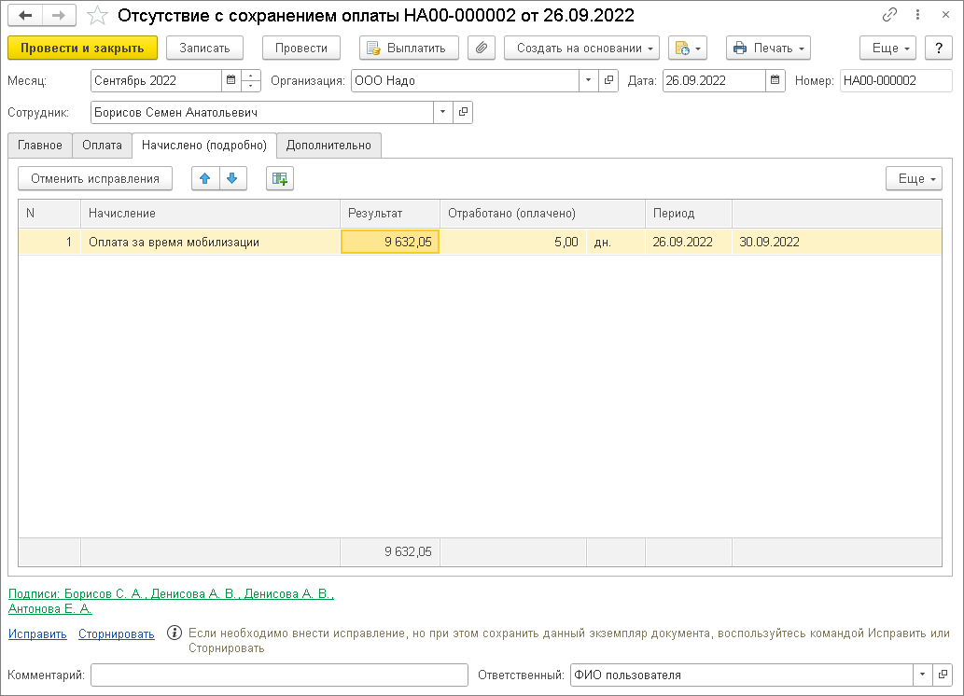Click the Сторнировать link

pos(116,634)
